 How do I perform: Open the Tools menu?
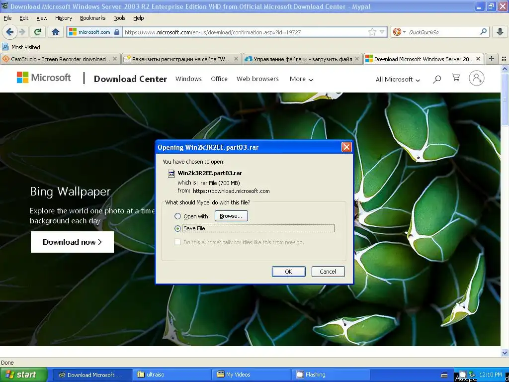119,18
